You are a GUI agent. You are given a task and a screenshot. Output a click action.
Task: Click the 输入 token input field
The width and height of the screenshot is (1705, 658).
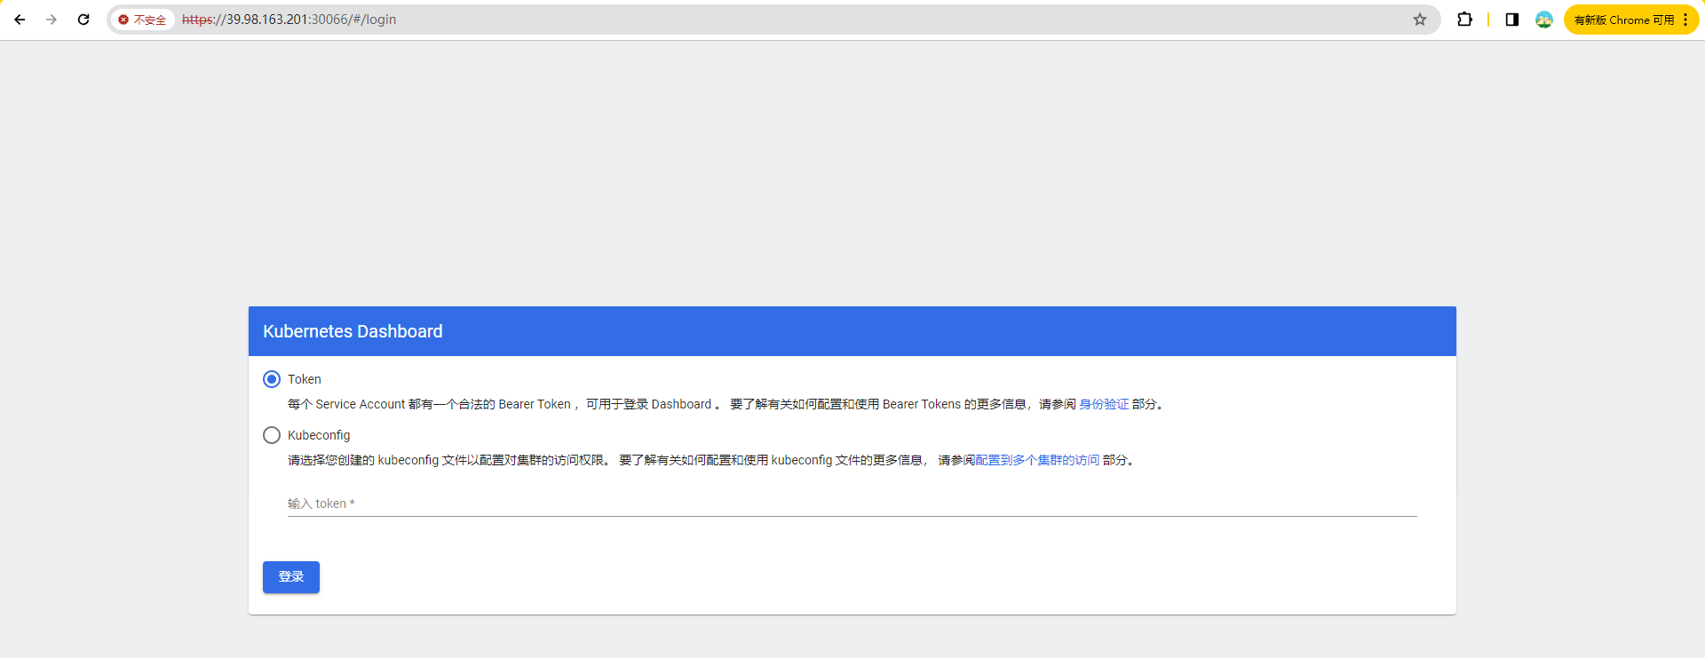click(x=852, y=503)
